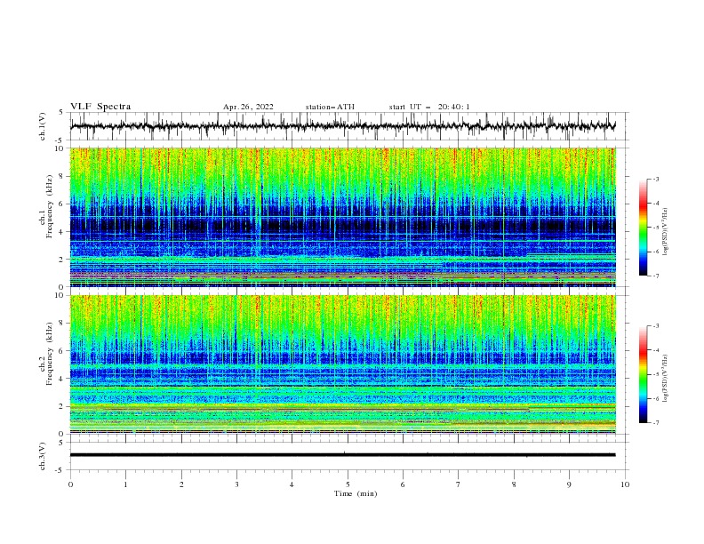Click the ch.1 colorbar "log(PSD)(V²/Hz)" label

(x=666, y=232)
